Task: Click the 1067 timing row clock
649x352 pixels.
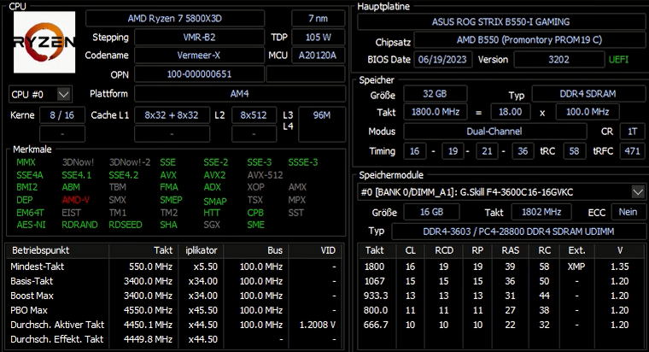Action: click(x=375, y=281)
